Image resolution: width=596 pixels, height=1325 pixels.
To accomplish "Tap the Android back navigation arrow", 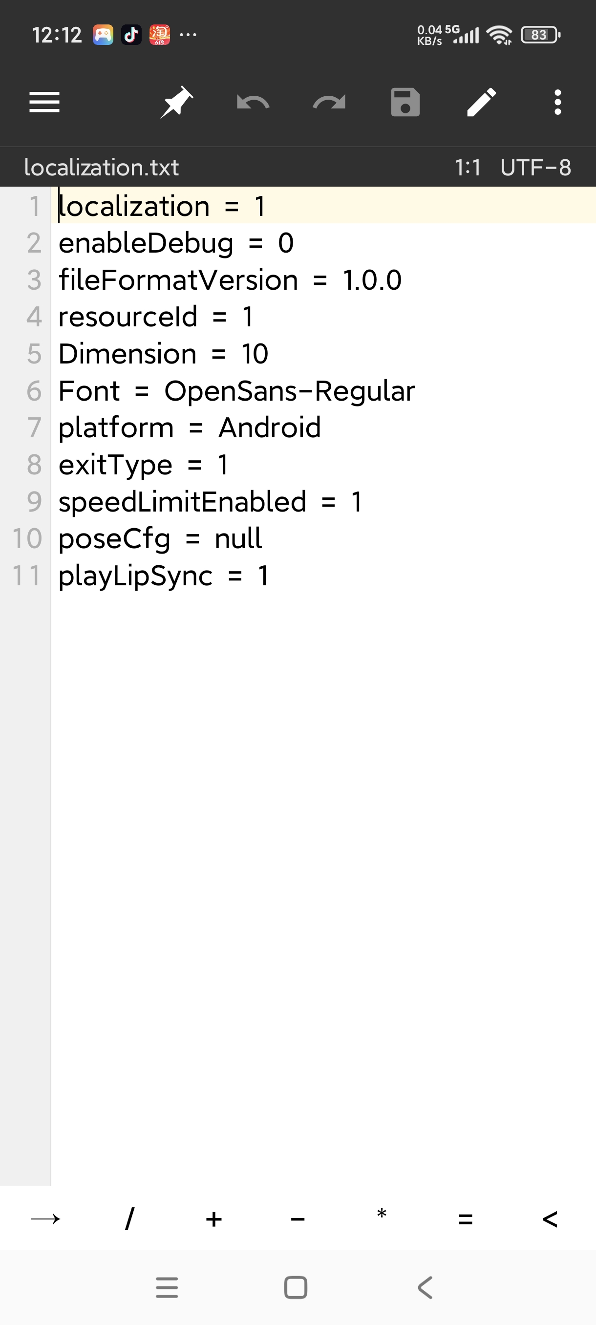I will (425, 1287).
